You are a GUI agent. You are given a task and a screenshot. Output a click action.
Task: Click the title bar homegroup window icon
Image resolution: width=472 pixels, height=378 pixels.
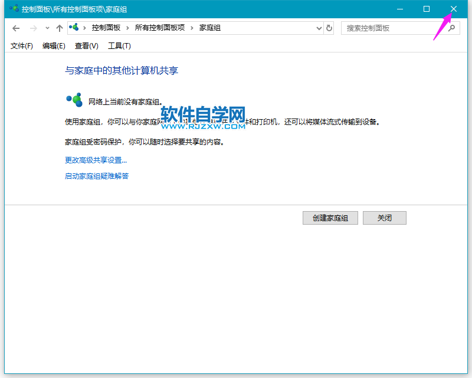coord(13,9)
